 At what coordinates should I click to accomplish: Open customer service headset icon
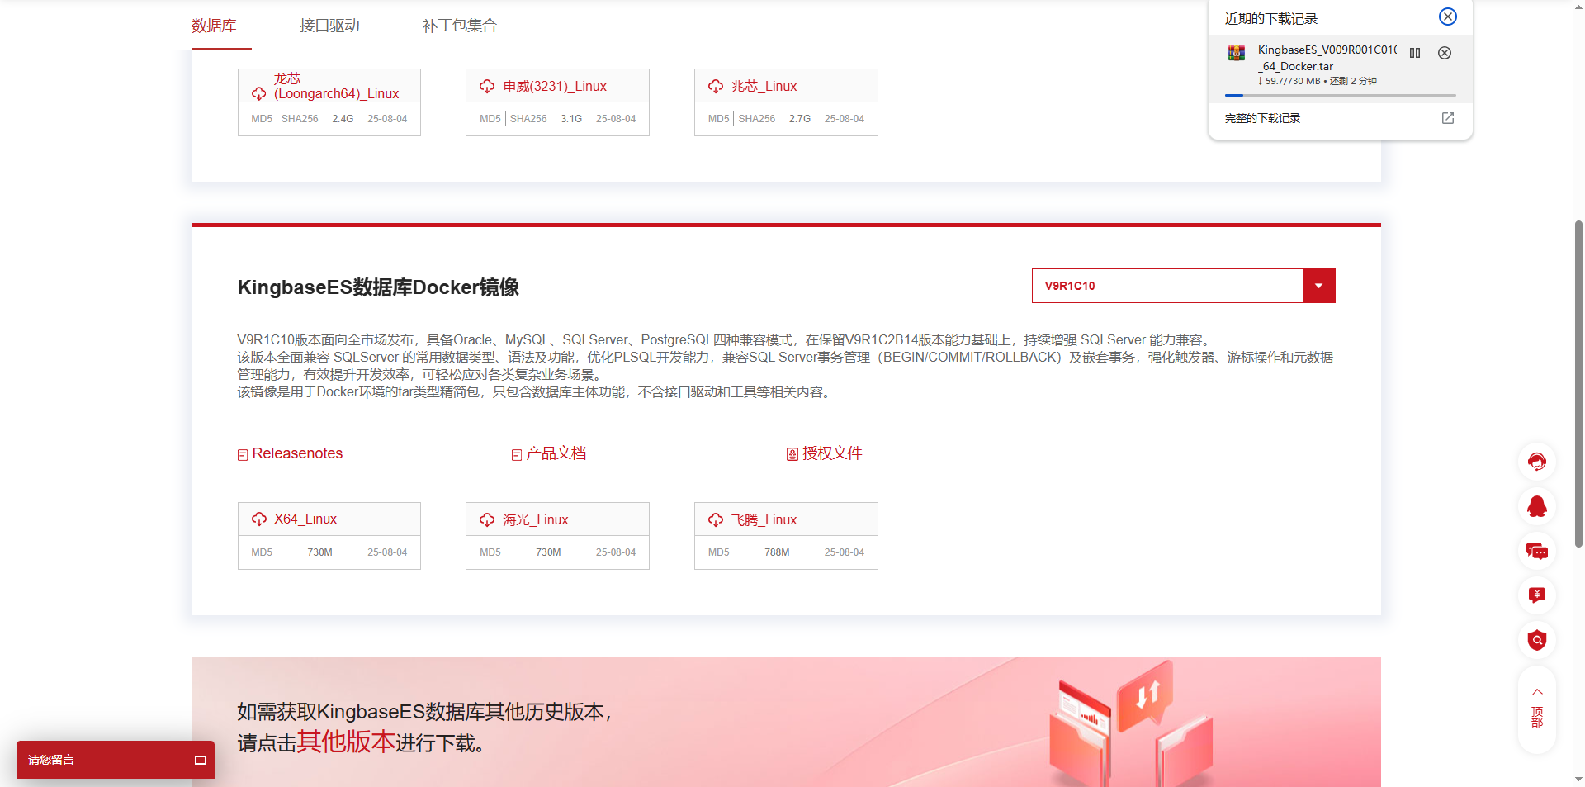(x=1537, y=462)
